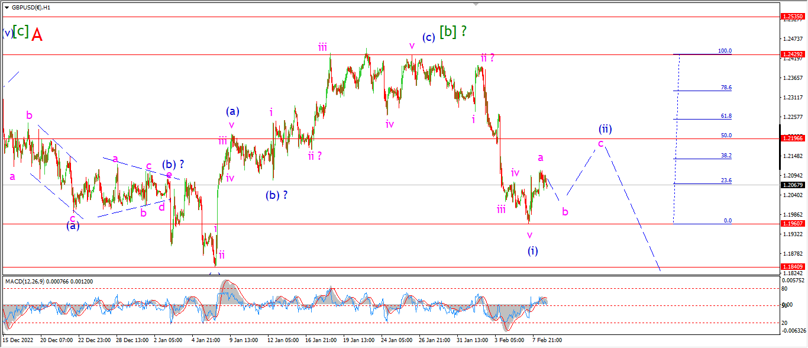Select the green '[b] ?' wave label
The image size is (808, 348).
[x=453, y=32]
